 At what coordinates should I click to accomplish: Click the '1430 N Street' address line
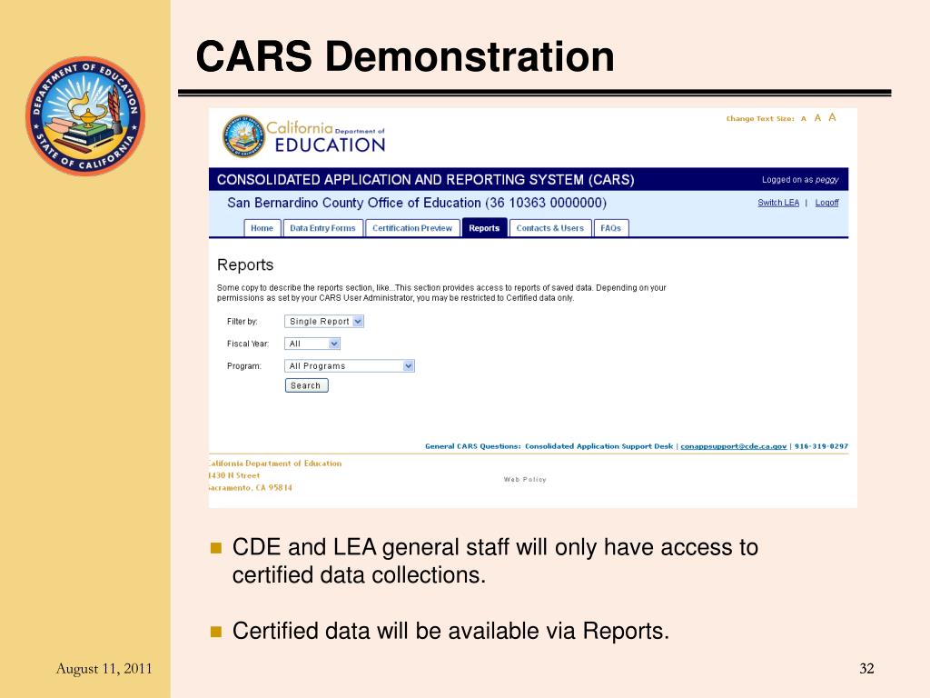(234, 475)
